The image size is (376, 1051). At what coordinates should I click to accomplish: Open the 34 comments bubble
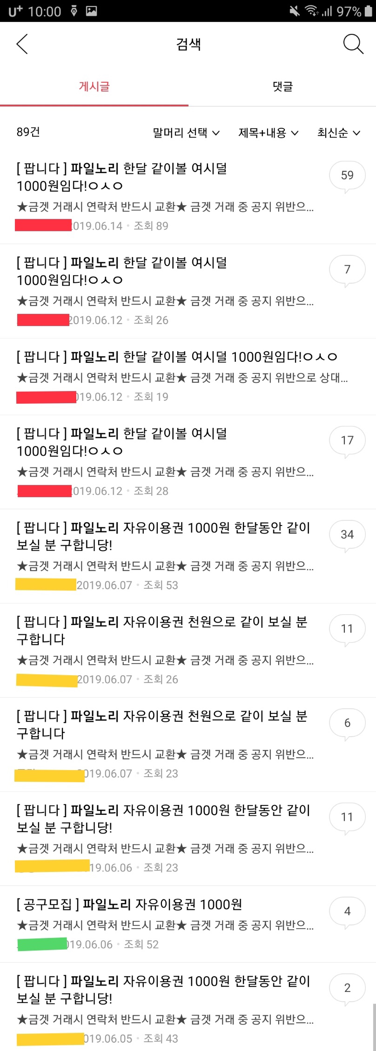347,535
